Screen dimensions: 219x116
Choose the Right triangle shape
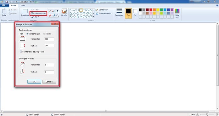[x=71, y=13]
